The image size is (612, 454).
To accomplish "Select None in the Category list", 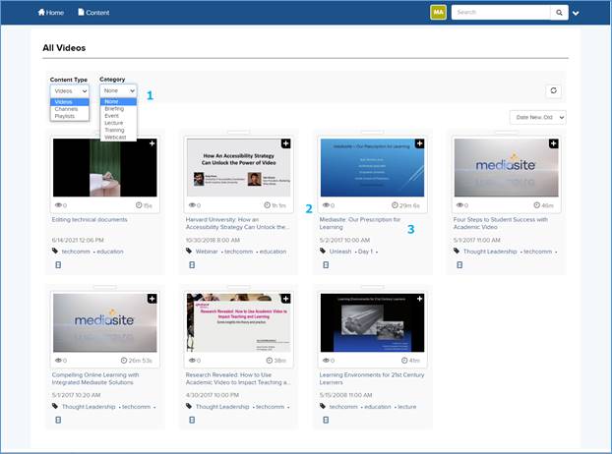I will (118, 101).
